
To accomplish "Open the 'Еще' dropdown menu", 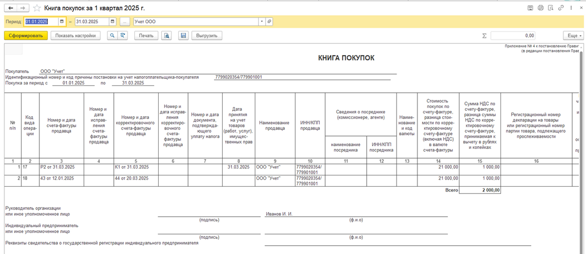I will (573, 36).
